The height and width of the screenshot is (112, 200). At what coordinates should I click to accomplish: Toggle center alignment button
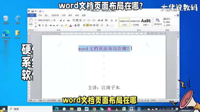click(x=87, y=26)
